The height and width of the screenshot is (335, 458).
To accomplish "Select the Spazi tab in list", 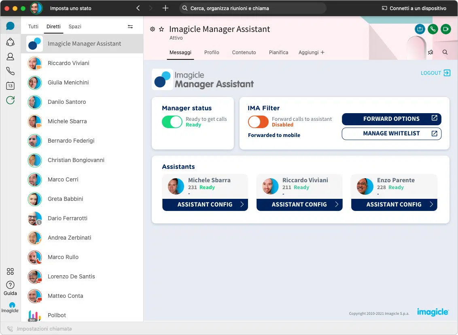I will (x=75, y=27).
